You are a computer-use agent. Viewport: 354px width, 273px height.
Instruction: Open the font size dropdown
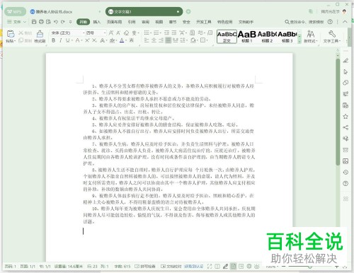[105, 33]
